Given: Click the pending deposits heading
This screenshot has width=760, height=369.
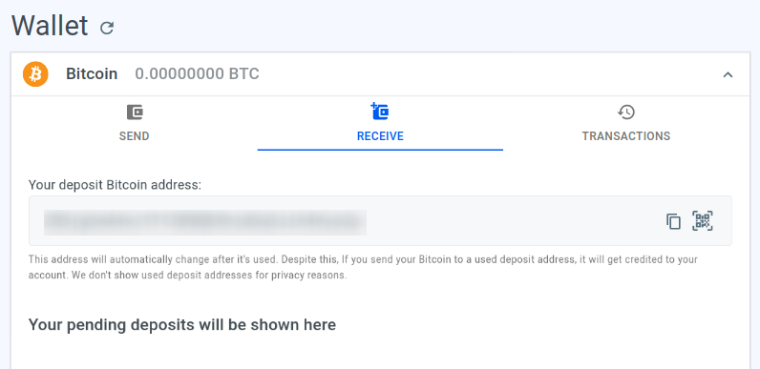Looking at the screenshot, I should [182, 324].
